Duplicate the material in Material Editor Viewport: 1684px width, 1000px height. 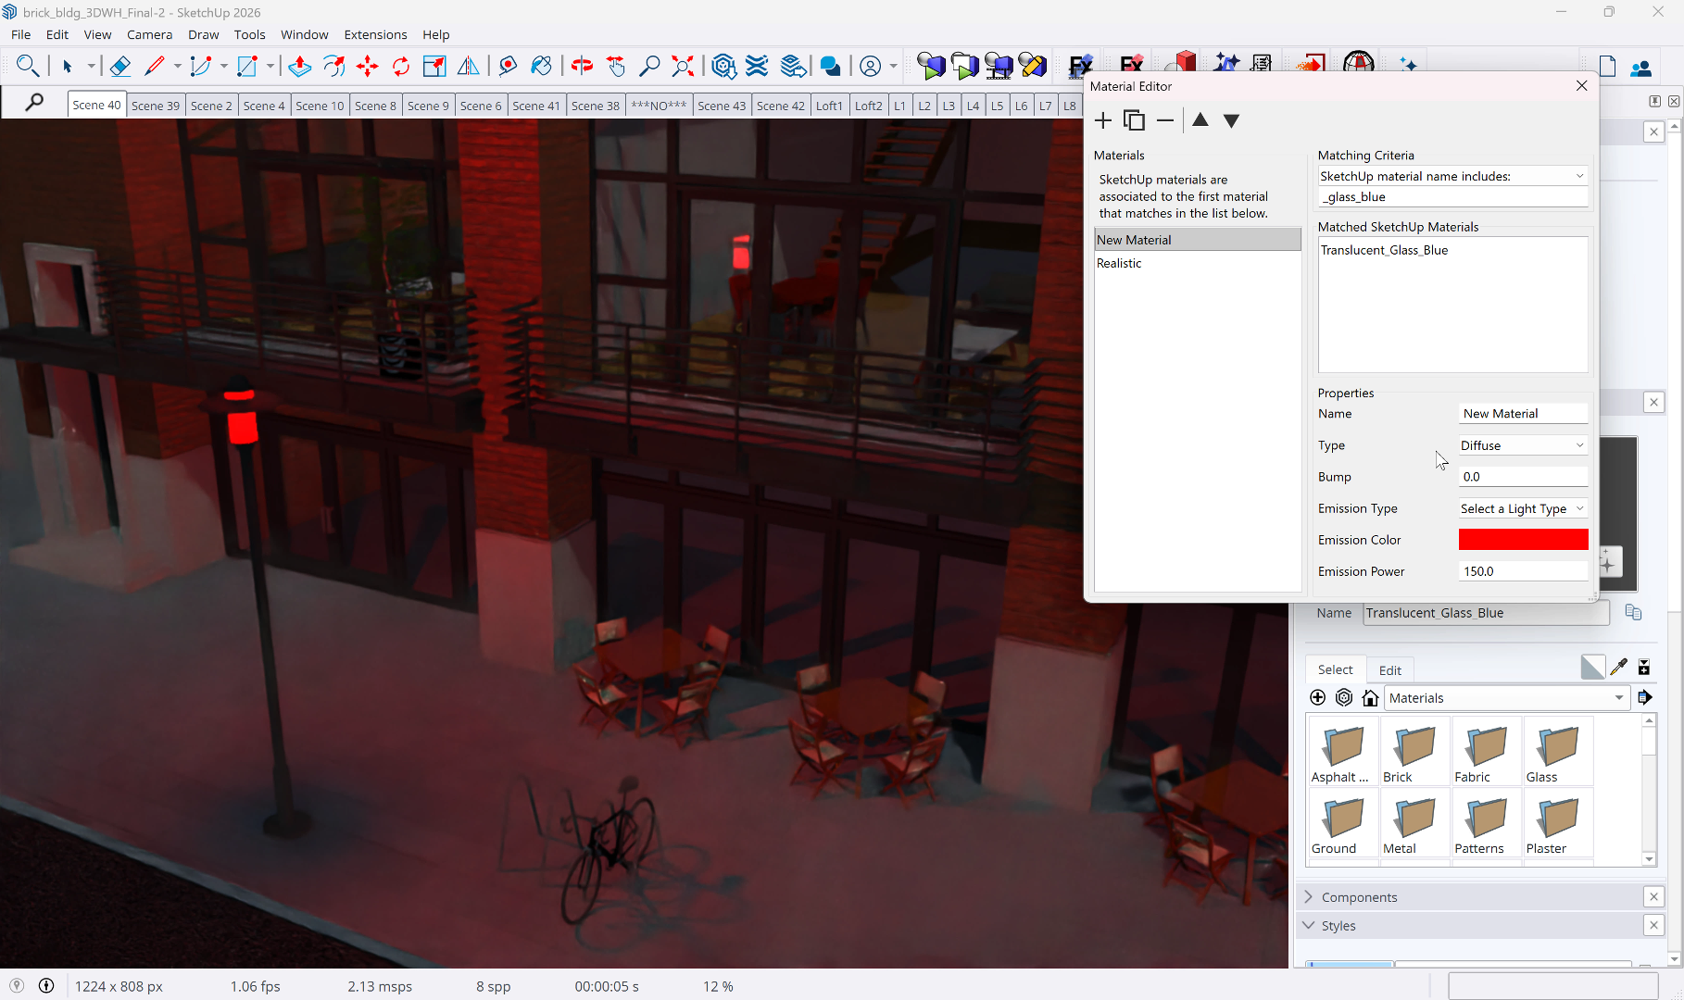pyautogui.click(x=1134, y=120)
